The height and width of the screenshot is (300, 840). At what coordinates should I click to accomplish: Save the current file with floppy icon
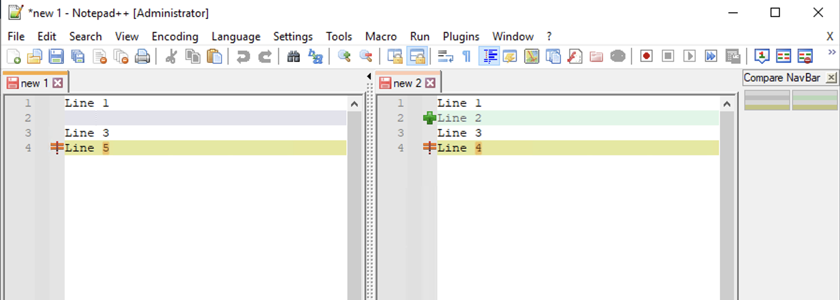point(56,57)
